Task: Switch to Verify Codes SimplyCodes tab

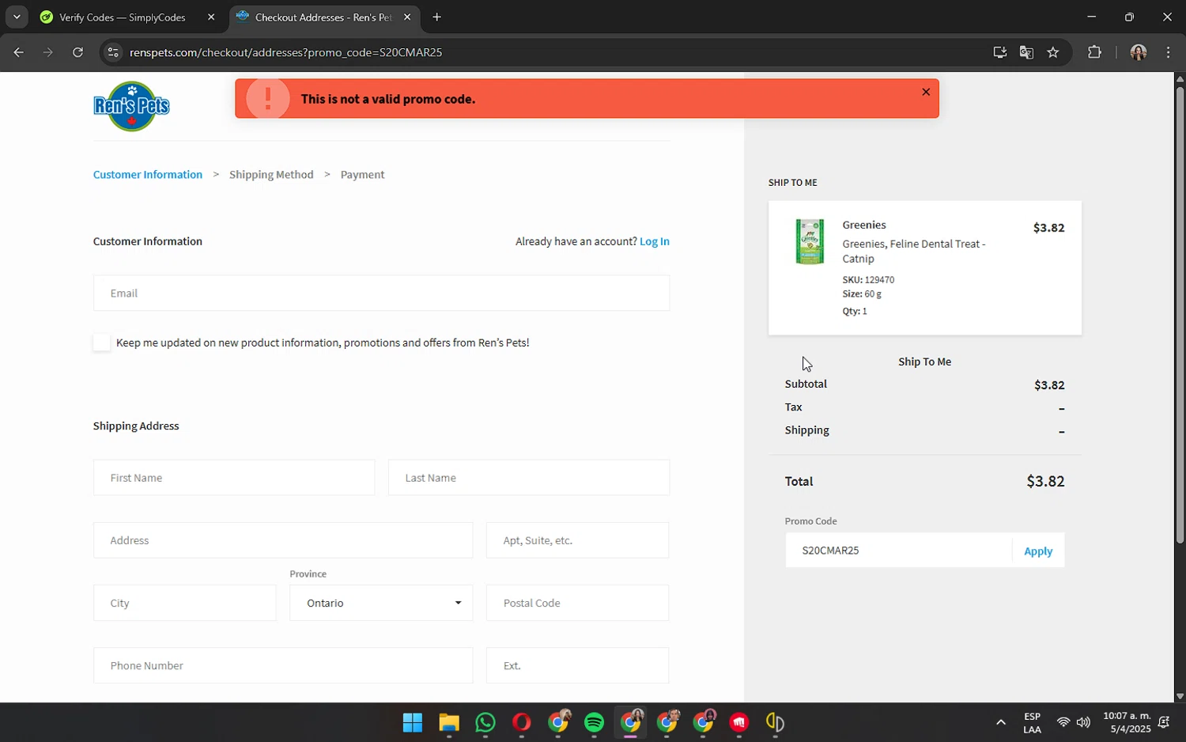Action: click(x=123, y=17)
